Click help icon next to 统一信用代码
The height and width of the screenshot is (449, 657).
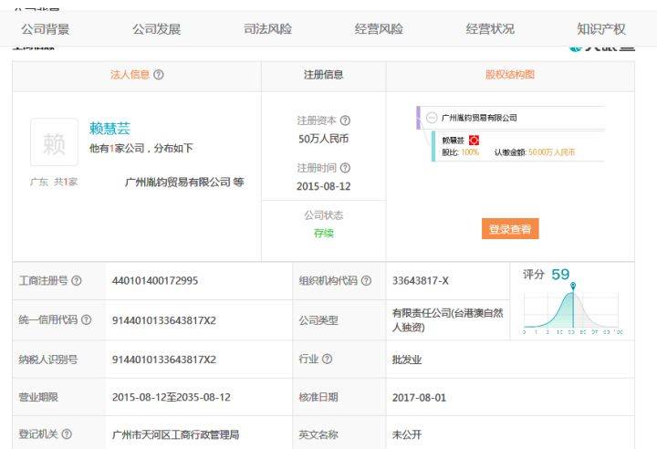pyautogui.click(x=86, y=320)
